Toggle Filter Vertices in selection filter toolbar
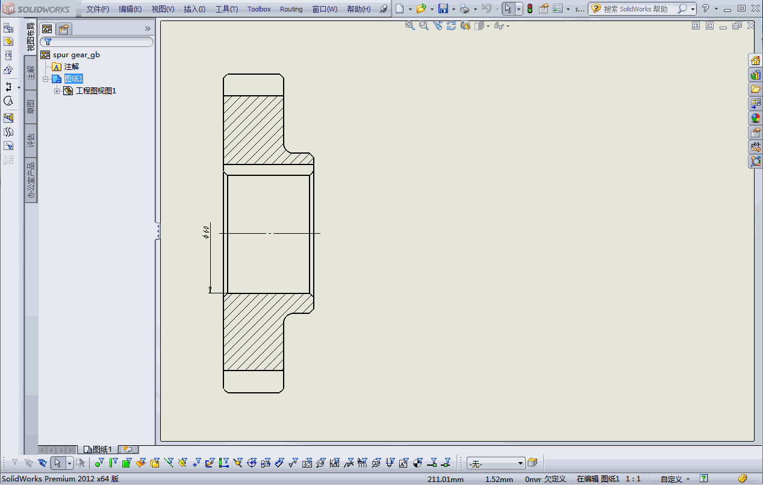The width and height of the screenshot is (763, 485). [x=99, y=463]
